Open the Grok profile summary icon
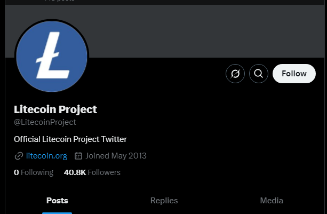327x214 pixels. (x=235, y=74)
